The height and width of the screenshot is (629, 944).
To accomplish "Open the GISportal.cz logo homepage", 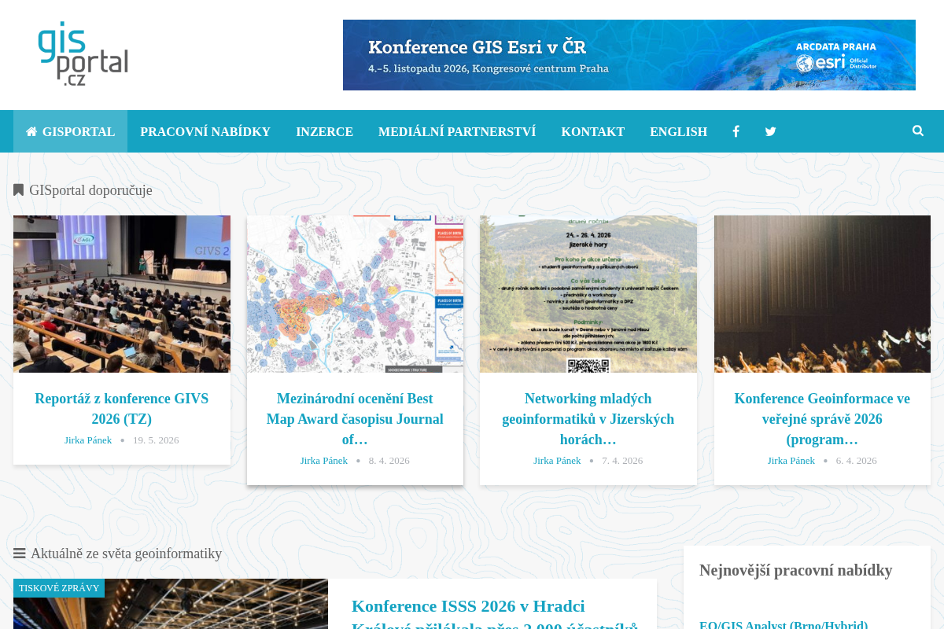I will click(x=83, y=53).
